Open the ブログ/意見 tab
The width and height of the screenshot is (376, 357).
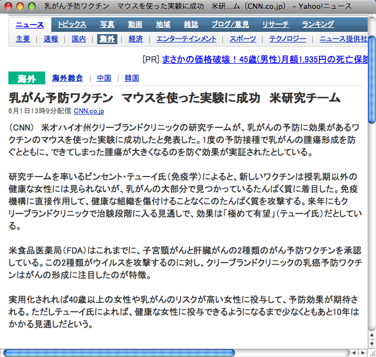pyautogui.click(x=230, y=24)
